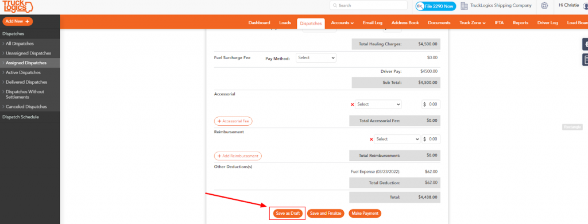Open the Driver Log tab

click(547, 23)
